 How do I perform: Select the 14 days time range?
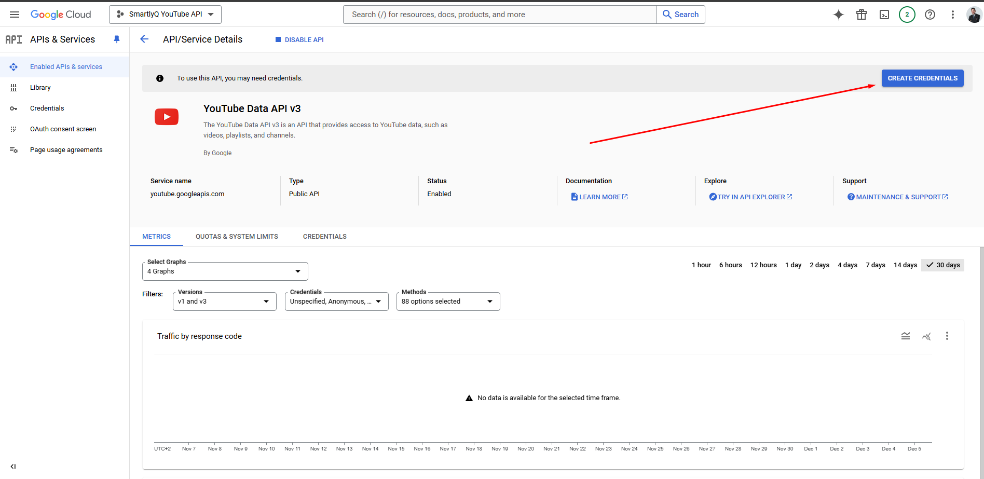pos(905,265)
